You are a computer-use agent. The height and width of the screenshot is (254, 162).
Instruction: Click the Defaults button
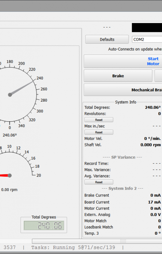coord(107,39)
